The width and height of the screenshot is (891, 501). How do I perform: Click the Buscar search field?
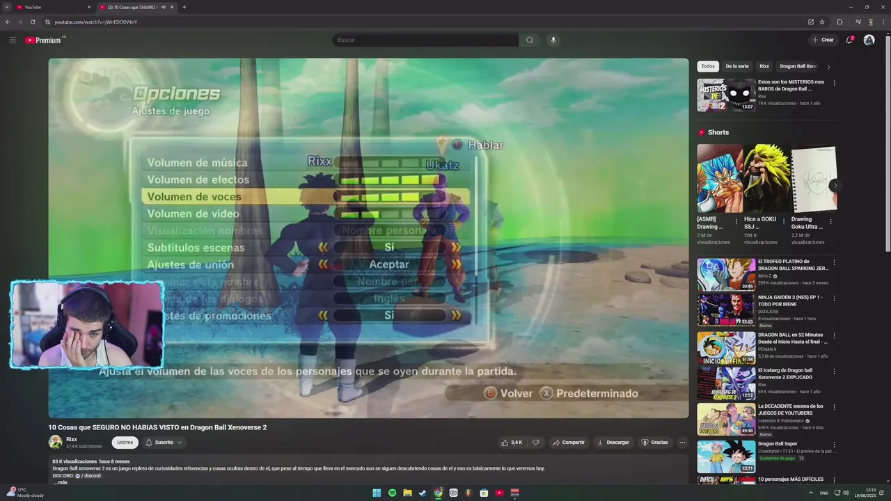point(425,40)
